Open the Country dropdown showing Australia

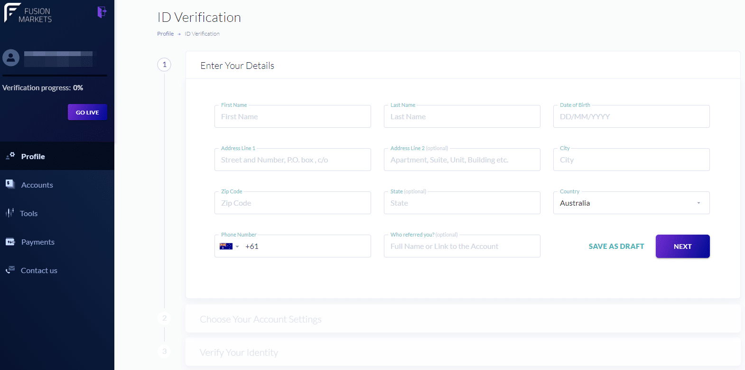(631, 203)
